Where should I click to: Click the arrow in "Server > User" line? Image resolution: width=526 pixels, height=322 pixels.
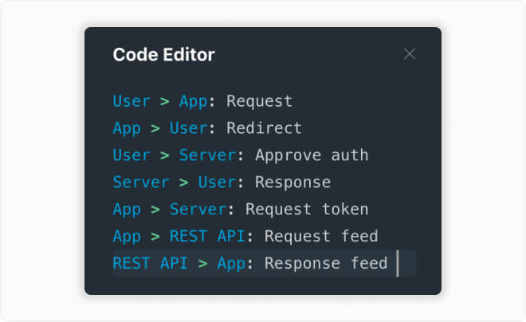[x=183, y=183]
